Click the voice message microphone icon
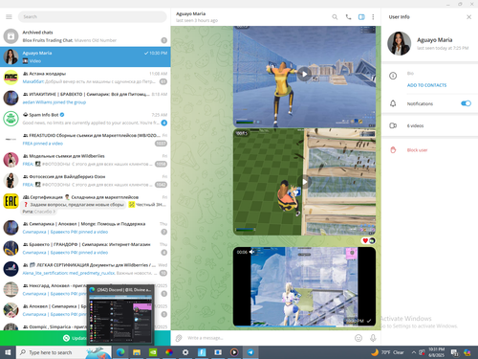This screenshot has height=359, width=478. click(373, 338)
